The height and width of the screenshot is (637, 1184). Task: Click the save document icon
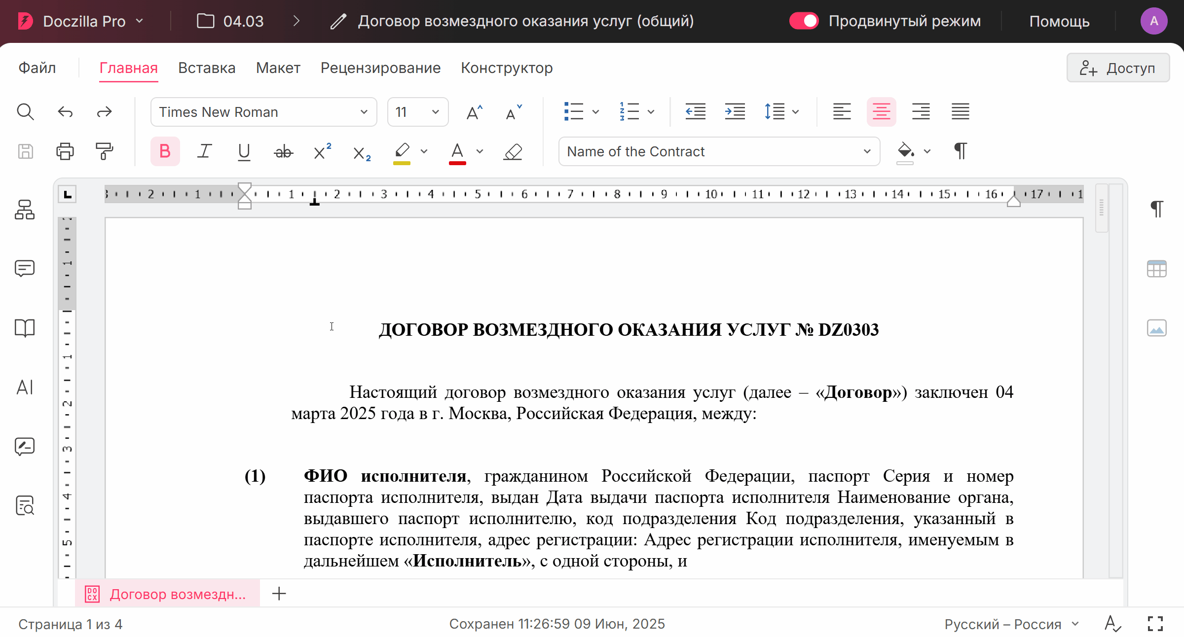point(25,151)
